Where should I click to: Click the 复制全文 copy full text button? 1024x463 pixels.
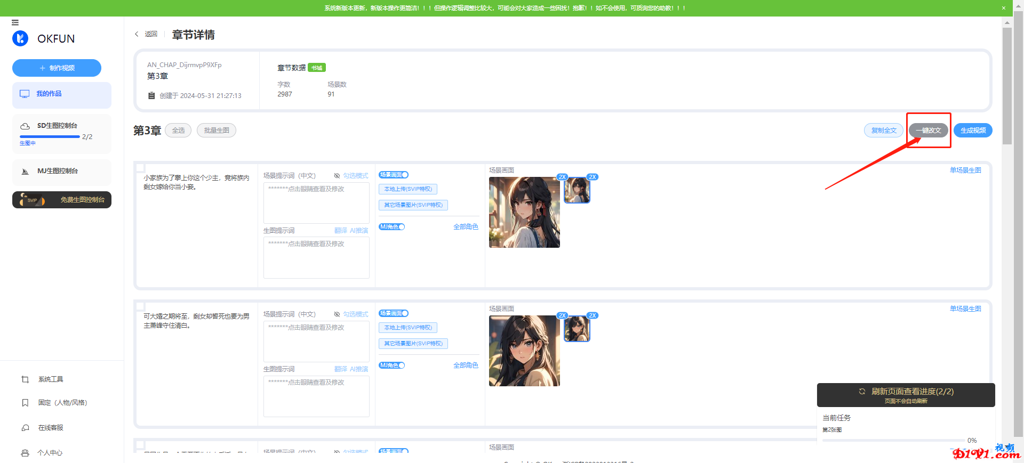click(x=884, y=131)
